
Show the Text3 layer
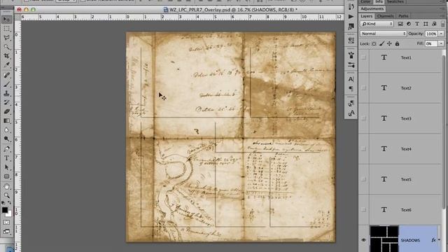[363, 118]
